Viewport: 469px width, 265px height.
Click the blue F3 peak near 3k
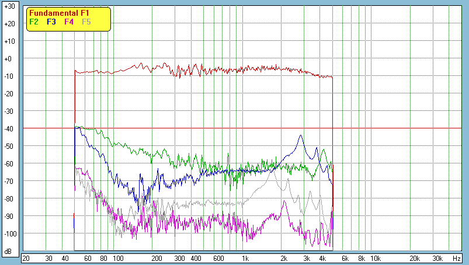tap(301, 136)
